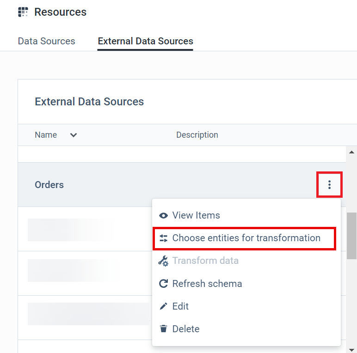Click the scrollbar down arrow

[351, 350]
